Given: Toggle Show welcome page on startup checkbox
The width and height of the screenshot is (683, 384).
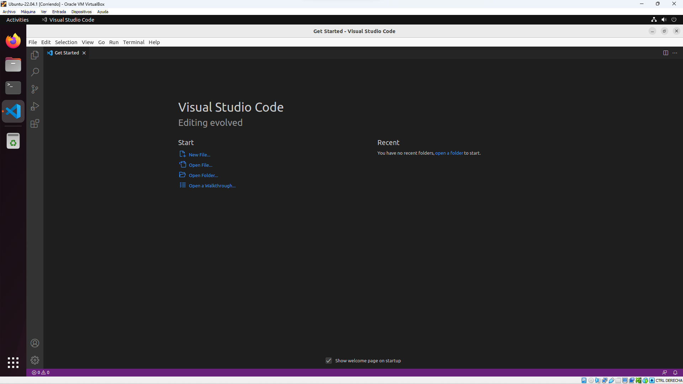Looking at the screenshot, I should pos(329,361).
